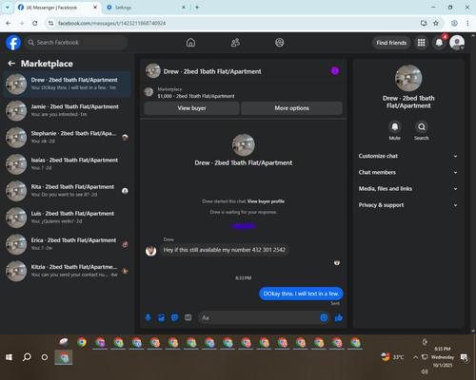Send a thumbs-up like
Image resolution: width=476 pixels, height=380 pixels.
(339, 317)
